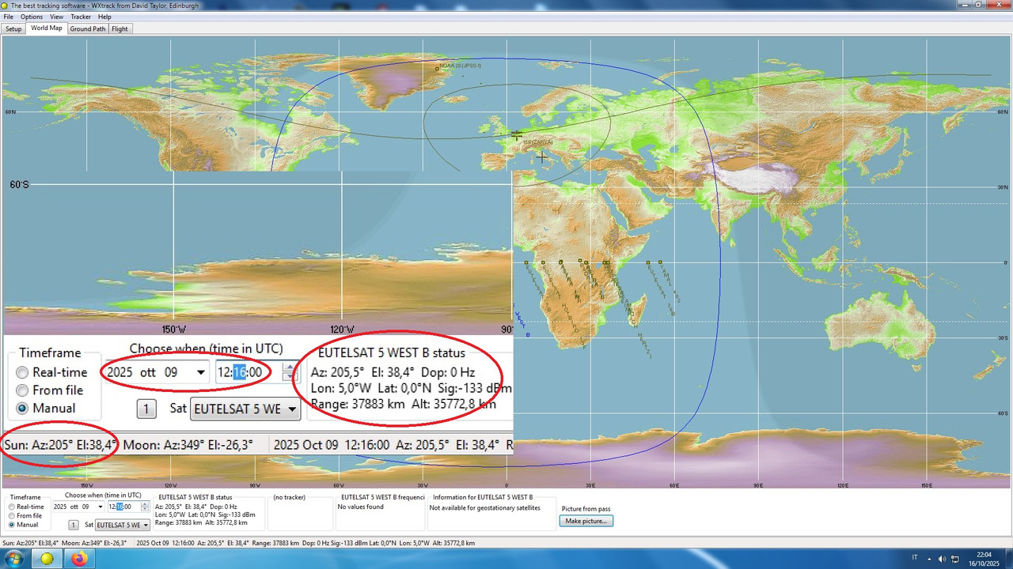Open the View menu
The image size is (1013, 569).
56,17
